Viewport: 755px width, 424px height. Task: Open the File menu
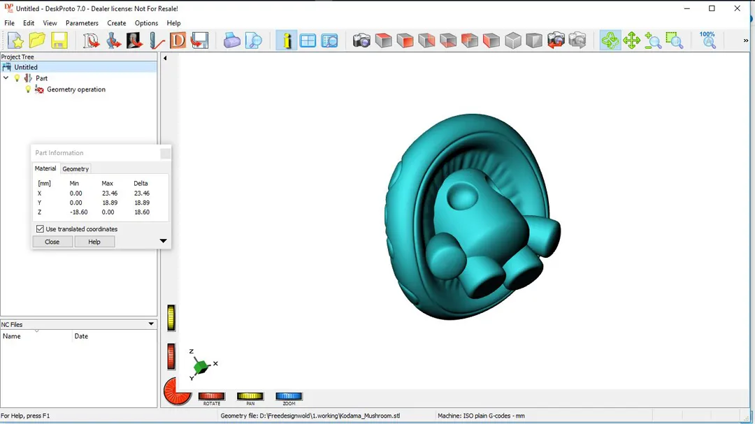(10, 23)
